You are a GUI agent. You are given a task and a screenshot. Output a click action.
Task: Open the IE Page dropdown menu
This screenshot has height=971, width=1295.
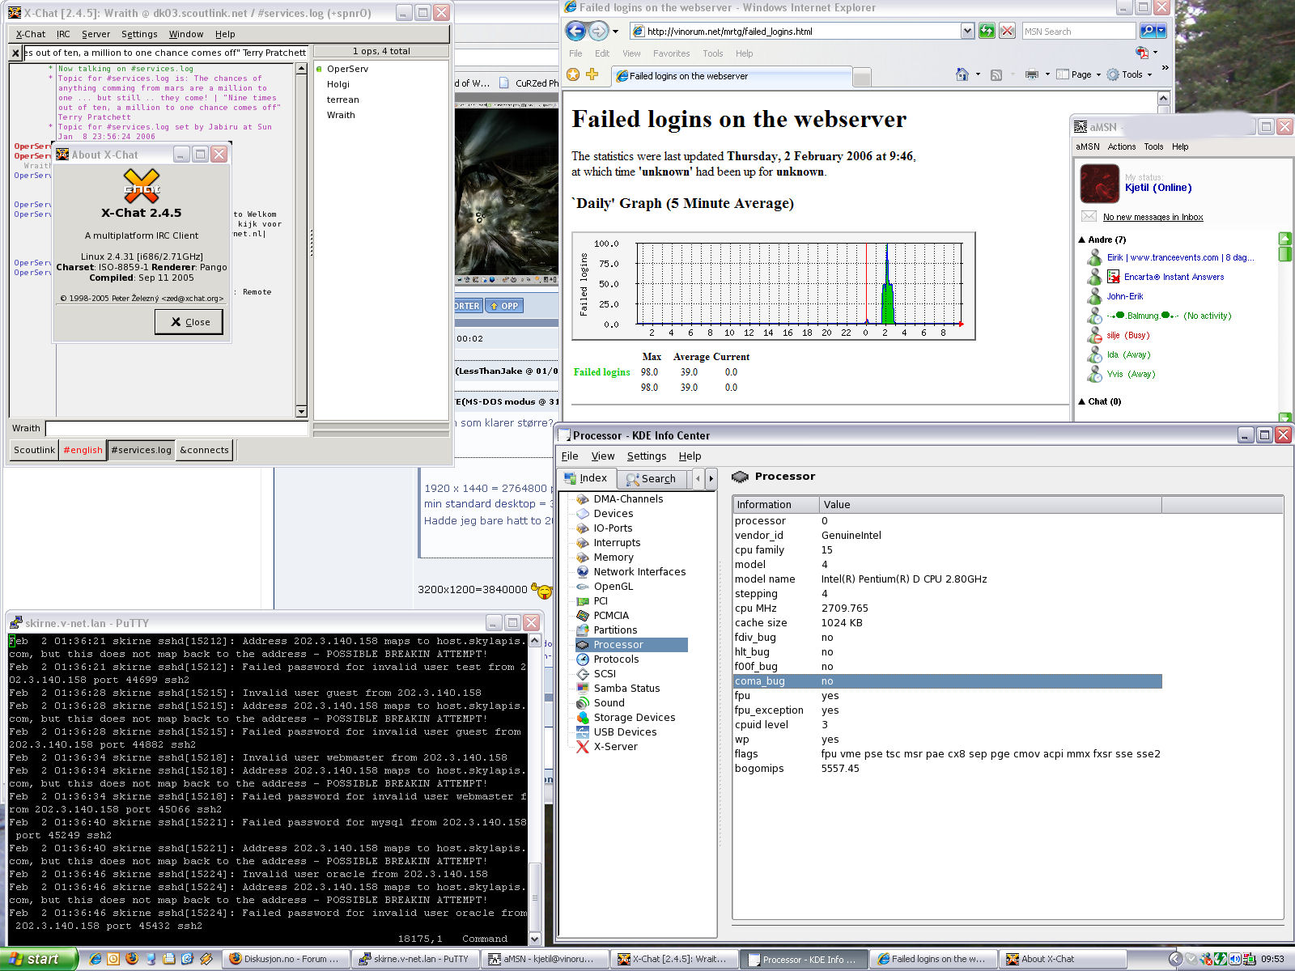[1078, 74]
